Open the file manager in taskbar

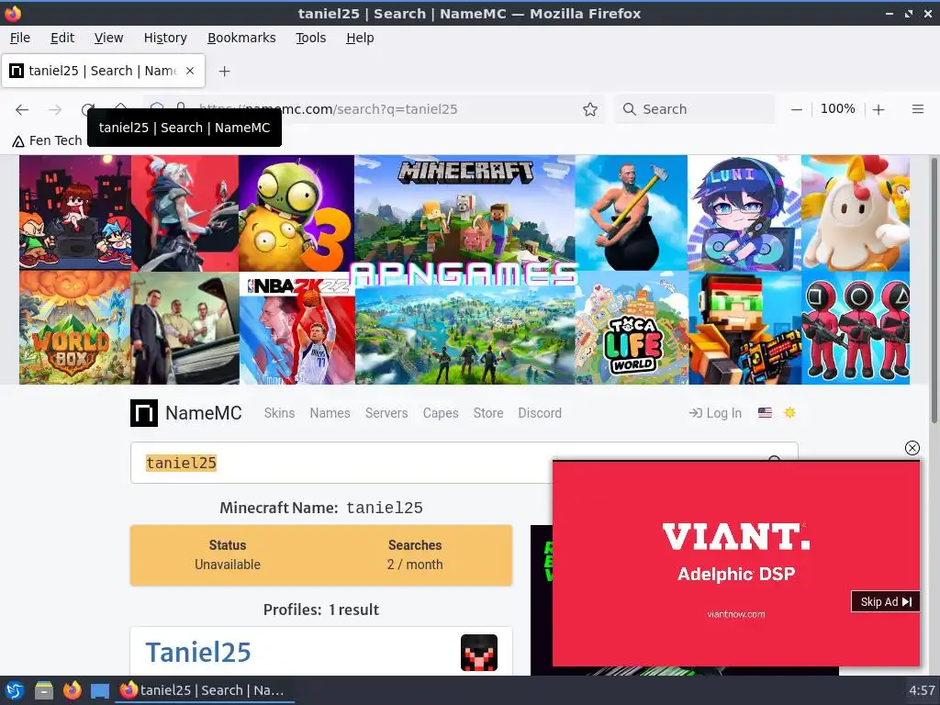(x=43, y=690)
